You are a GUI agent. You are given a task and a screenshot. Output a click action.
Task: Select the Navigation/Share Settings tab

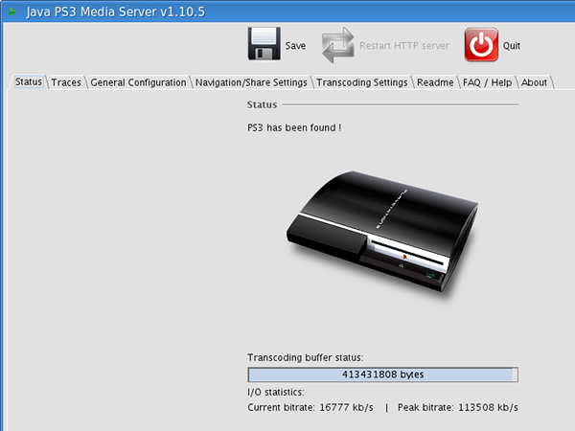click(x=251, y=82)
